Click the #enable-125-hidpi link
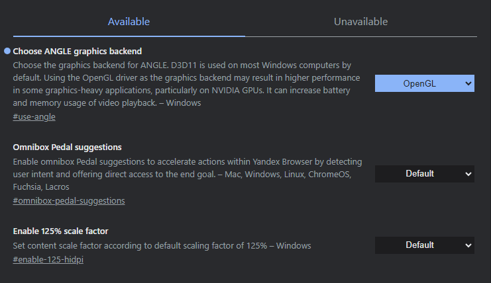491x283 pixels. coord(48,260)
